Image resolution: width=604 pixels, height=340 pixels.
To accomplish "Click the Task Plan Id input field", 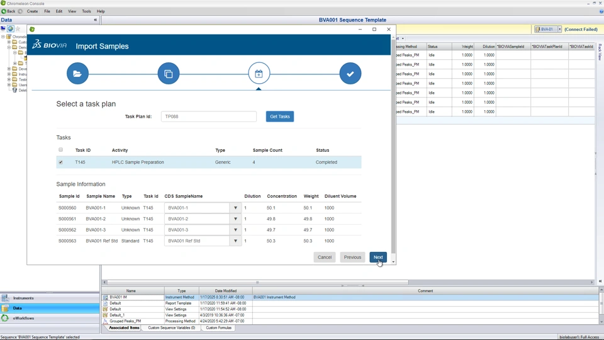I will tap(208, 116).
